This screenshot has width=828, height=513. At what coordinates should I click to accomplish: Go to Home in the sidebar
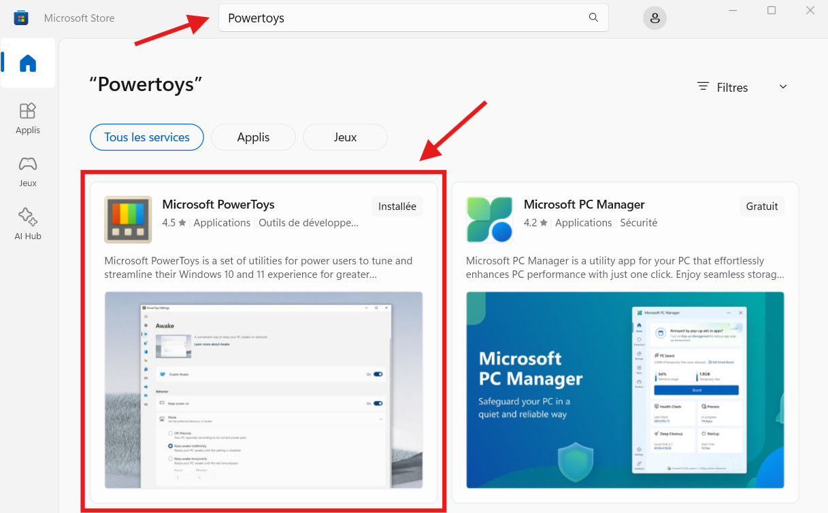[28, 63]
